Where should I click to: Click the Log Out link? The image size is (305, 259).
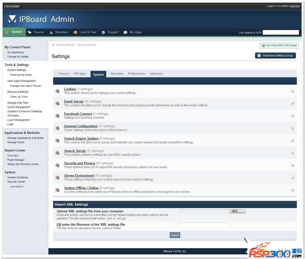295,6
